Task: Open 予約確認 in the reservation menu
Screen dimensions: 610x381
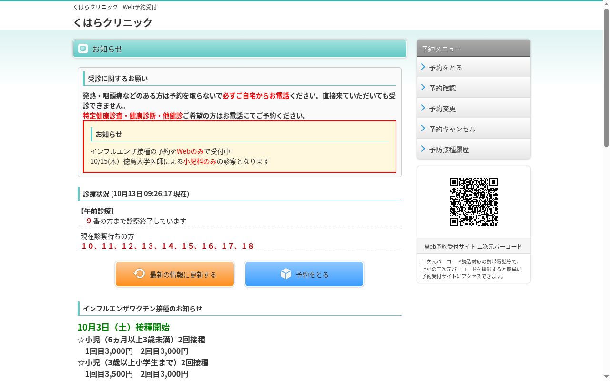Action: click(474, 88)
